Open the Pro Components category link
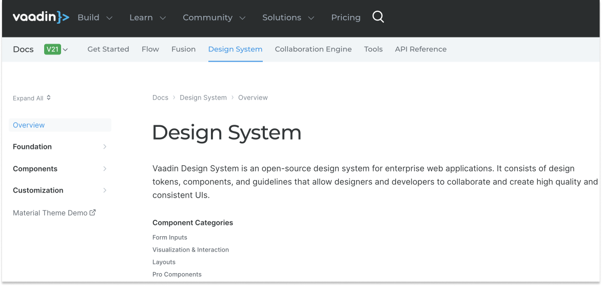Screen dimensions: 602x286 pyautogui.click(x=177, y=275)
